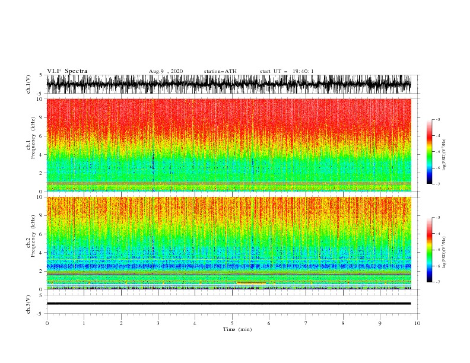Image resolution: width=470 pixels, height=363 pixels.
Task: Click the "ch.1(V)" waveform axis label
Action: [x=28, y=84]
